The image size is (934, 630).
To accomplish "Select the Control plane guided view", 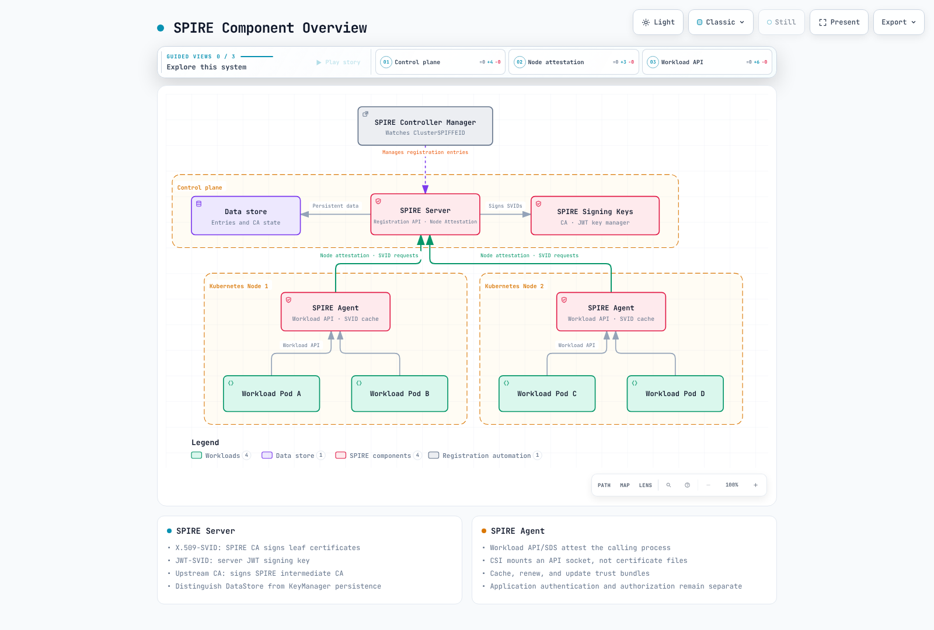I will tap(440, 62).
